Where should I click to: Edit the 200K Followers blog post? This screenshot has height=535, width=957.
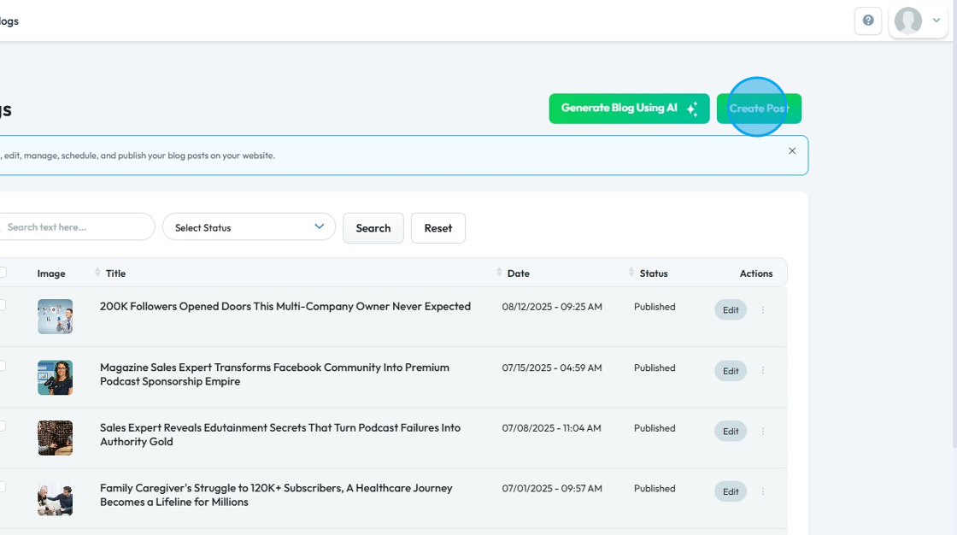[x=731, y=310]
